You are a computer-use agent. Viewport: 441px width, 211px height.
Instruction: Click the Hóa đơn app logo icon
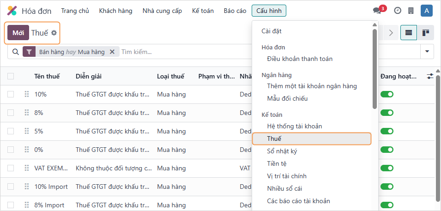coord(12,11)
